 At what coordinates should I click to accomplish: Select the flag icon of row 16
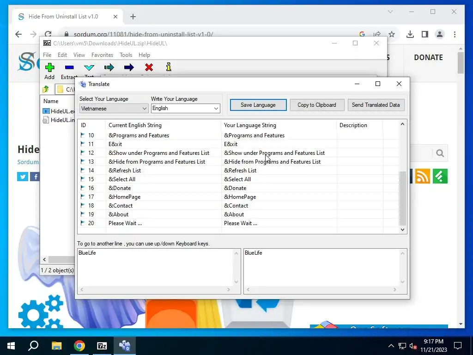83,188
